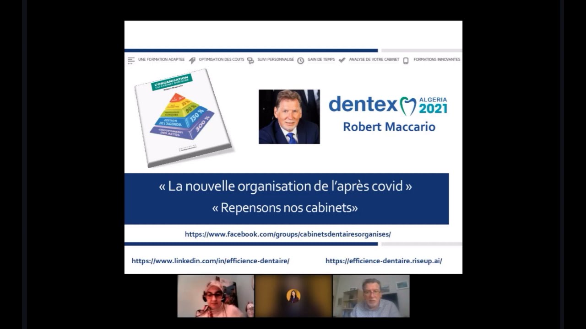Click '300 %' on the book pyramid
Screen dimensions: 586x329
tap(202, 123)
